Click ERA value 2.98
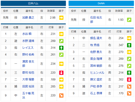Screen dimensions: 135x102 tap(53, 18)
